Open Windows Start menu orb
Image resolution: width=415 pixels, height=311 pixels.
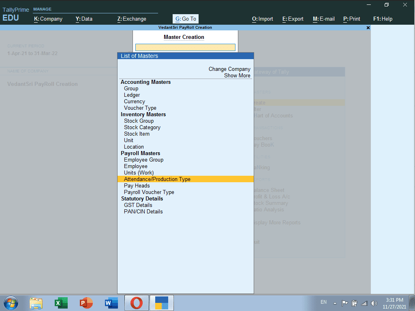coord(11,303)
